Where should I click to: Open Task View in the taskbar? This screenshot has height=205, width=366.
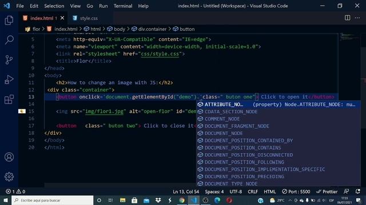[x=110, y=200]
